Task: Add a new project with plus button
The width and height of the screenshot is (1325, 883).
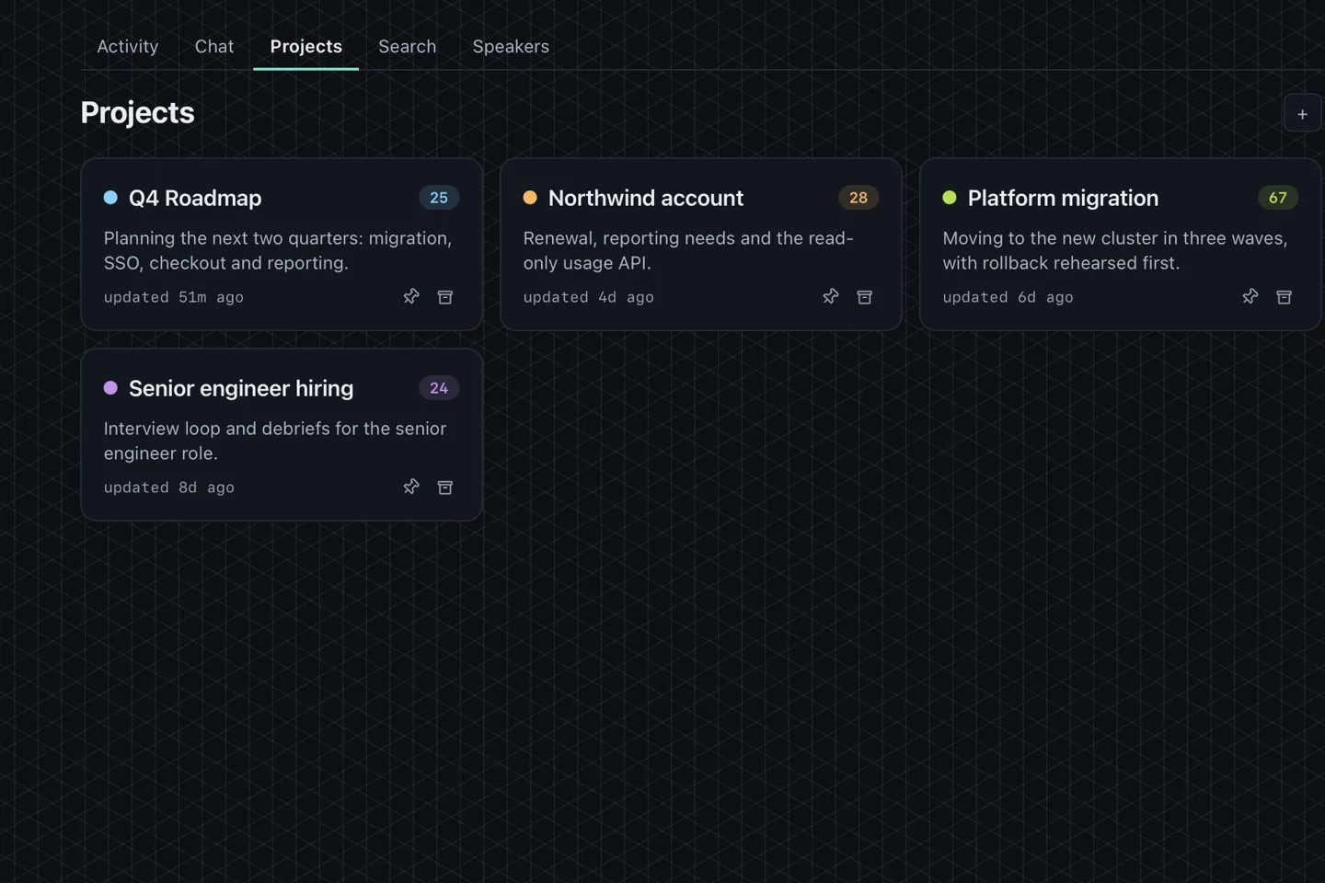Action: coord(1302,114)
